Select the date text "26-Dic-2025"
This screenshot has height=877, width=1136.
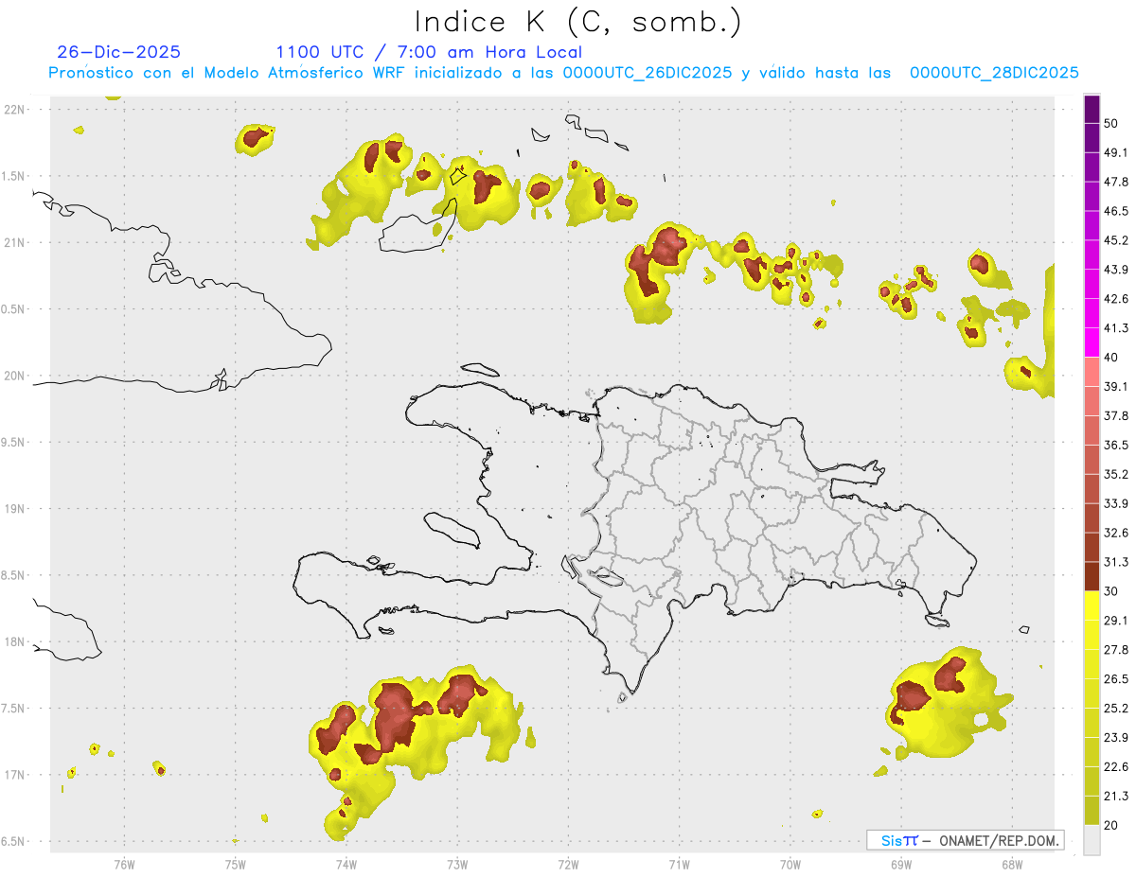118,52
